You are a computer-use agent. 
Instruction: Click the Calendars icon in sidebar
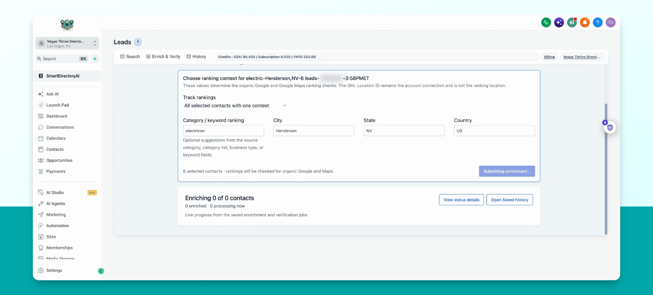tap(41, 138)
